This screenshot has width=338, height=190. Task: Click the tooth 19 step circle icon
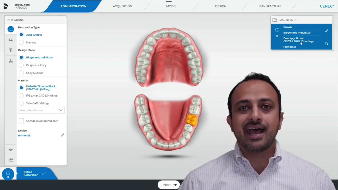[x=8, y=174]
